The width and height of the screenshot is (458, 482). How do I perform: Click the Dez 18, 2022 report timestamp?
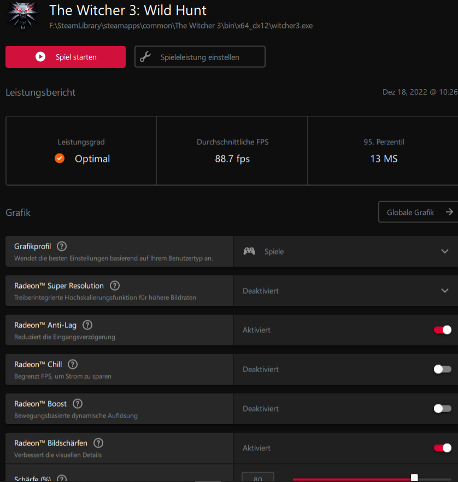click(x=420, y=92)
